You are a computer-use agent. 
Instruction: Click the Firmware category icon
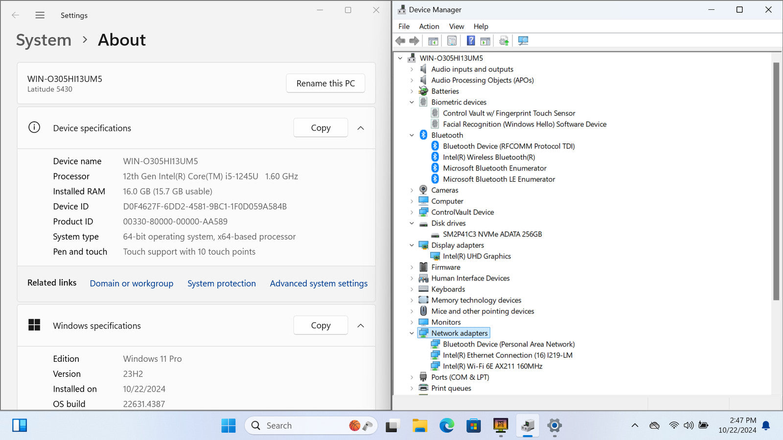click(423, 267)
